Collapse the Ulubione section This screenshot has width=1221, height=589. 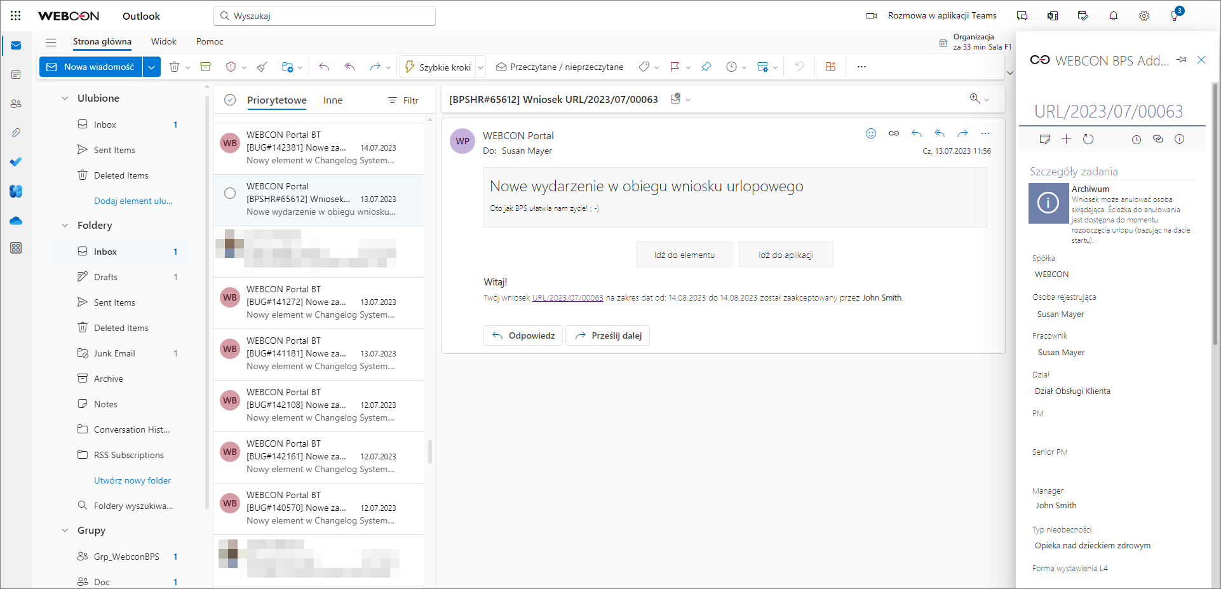pyautogui.click(x=64, y=98)
